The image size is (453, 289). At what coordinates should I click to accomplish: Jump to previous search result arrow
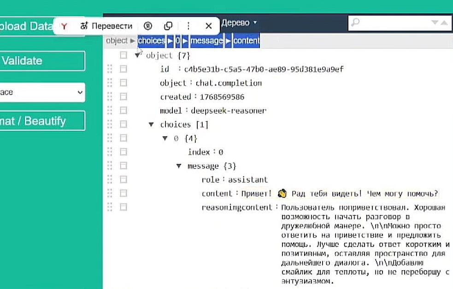click(x=444, y=23)
